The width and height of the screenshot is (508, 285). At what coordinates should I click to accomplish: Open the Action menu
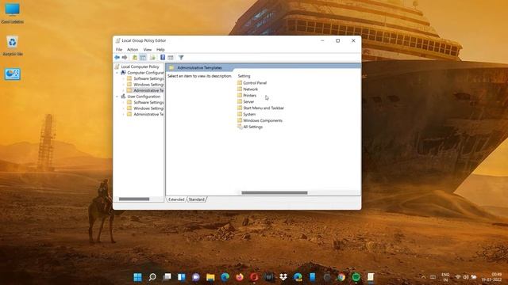[133, 49]
